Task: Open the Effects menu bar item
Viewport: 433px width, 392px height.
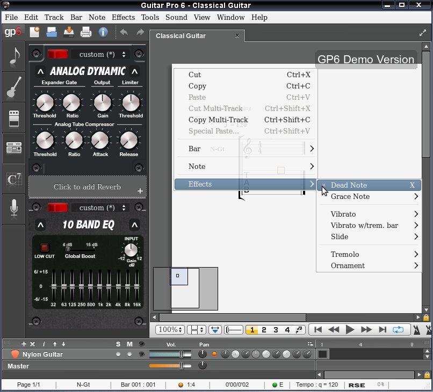Action: coord(123,17)
